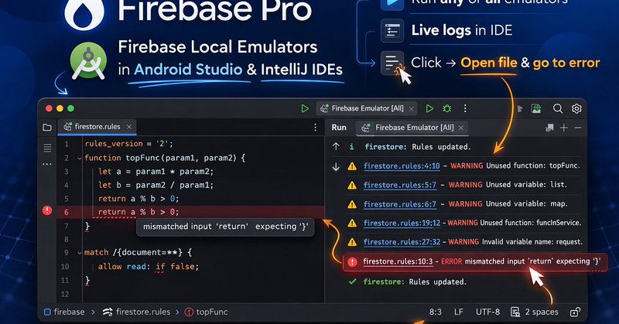The height and width of the screenshot is (324, 619).
Task: Click the green checkmark beside final Rules updated
Action: pos(353,281)
